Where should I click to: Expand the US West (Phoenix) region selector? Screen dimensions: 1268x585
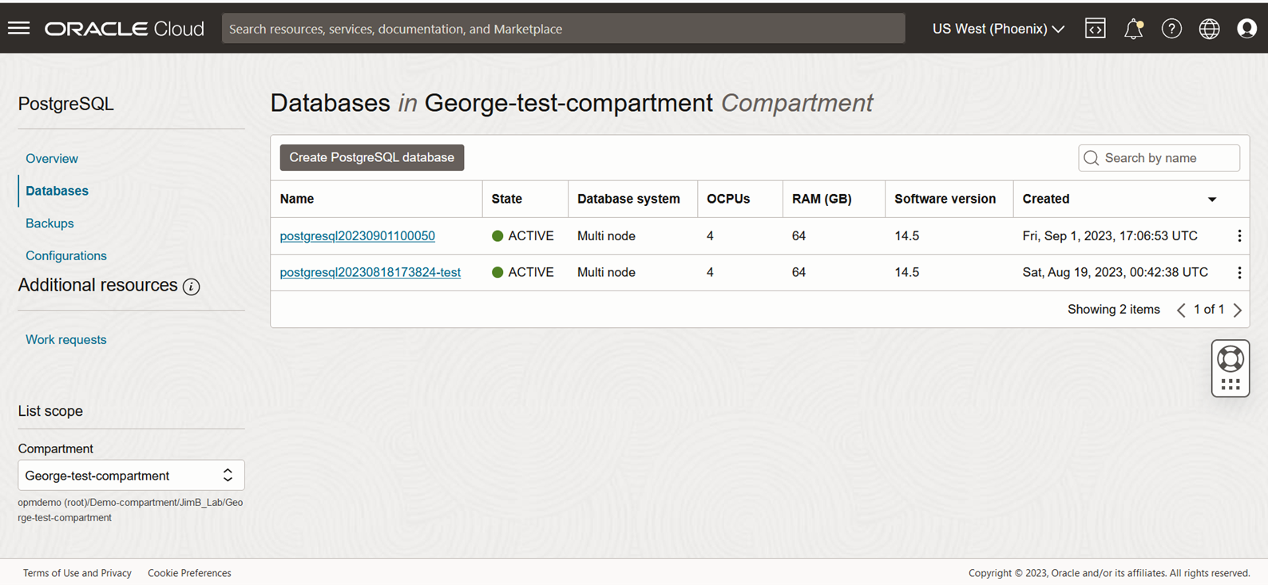(x=998, y=29)
